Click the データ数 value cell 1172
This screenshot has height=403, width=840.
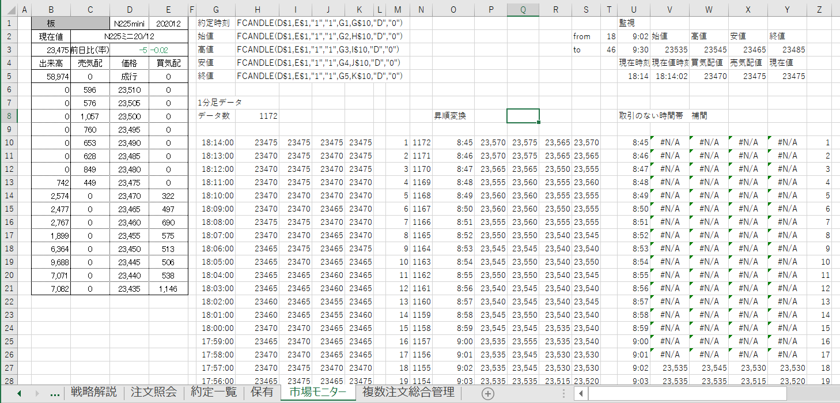point(257,116)
